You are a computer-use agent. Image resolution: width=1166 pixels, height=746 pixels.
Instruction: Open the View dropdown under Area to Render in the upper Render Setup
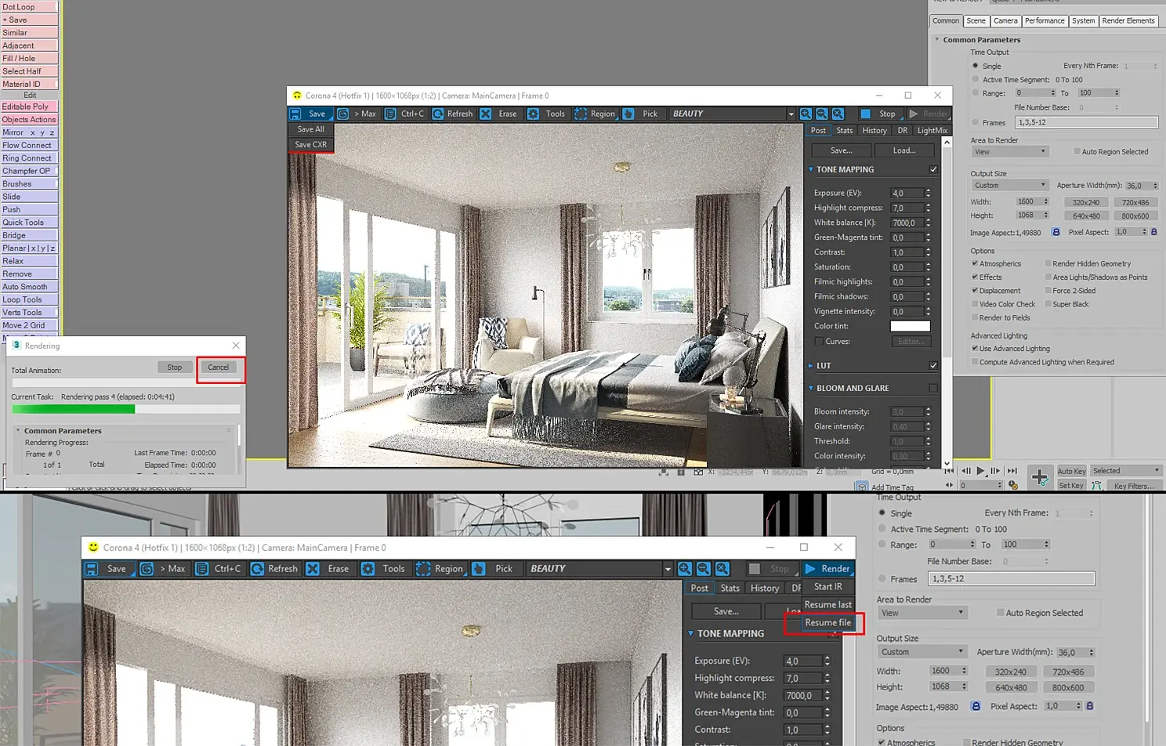point(1009,152)
